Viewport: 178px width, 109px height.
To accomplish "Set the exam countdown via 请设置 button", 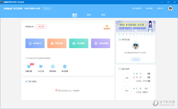I will tap(41, 27).
